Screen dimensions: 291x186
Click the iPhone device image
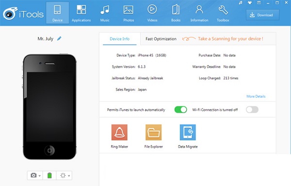(x=50, y=107)
